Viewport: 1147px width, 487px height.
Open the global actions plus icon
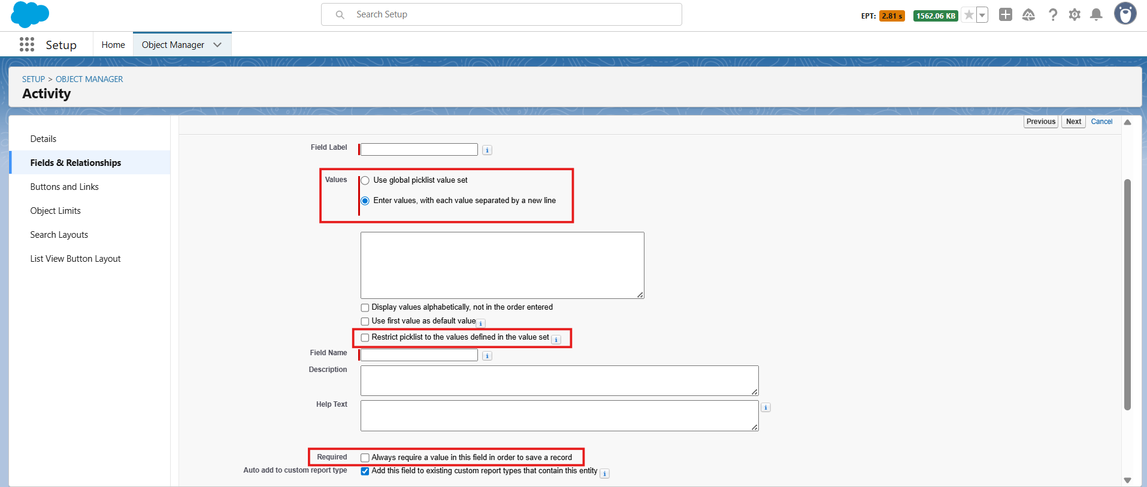(x=1006, y=14)
